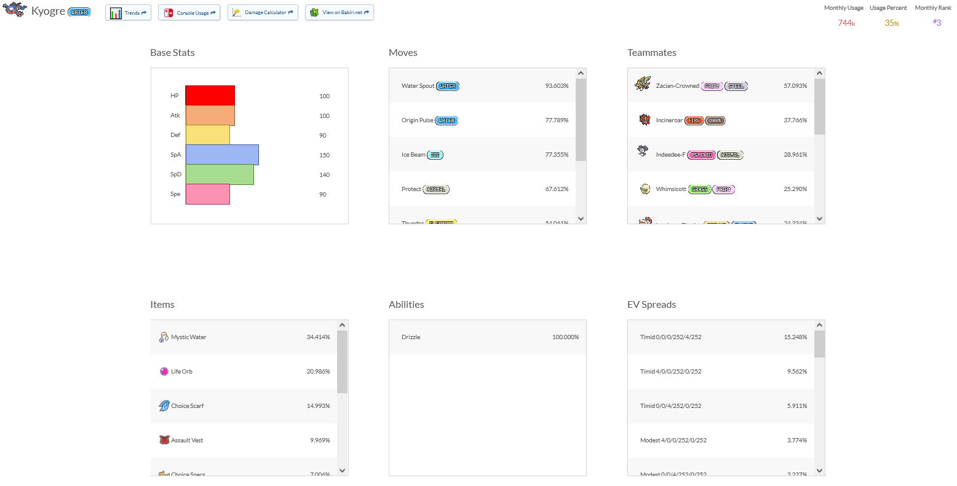Screen dimensions: 957x486
Task: Click the Water type badge on Water Spout
Action: 448,86
